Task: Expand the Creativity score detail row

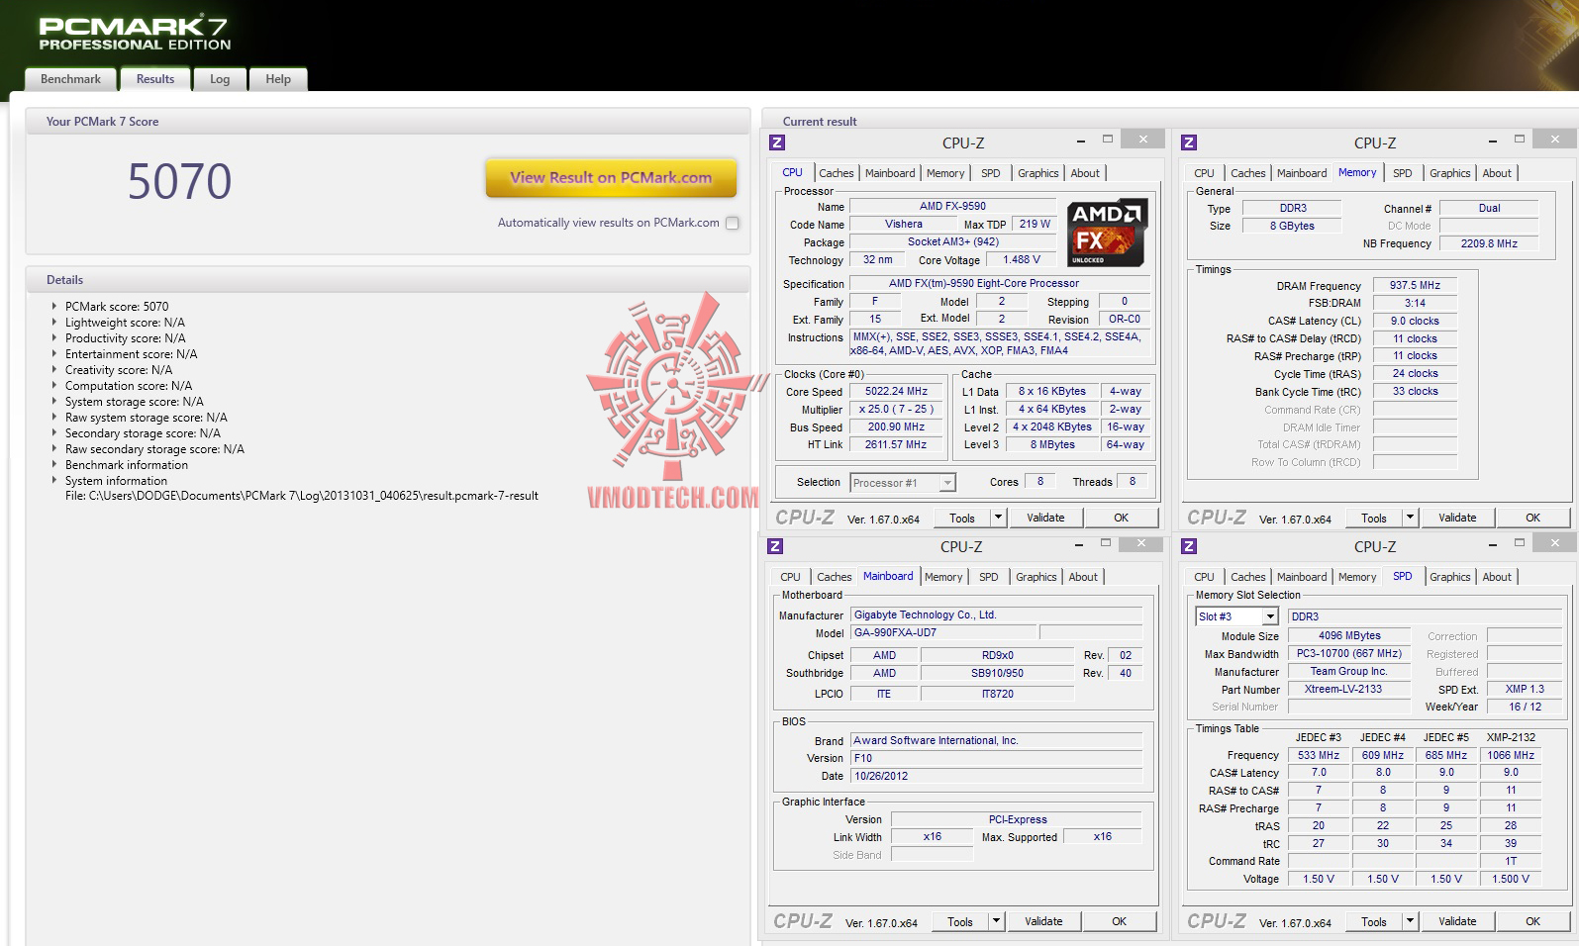Action: pyautogui.click(x=54, y=370)
